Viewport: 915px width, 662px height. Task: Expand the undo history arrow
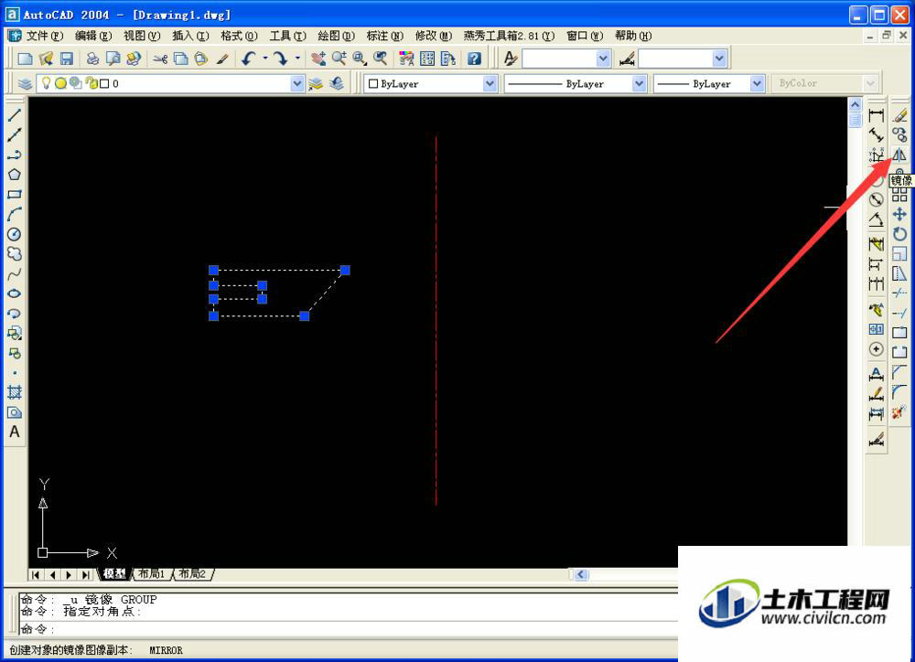click(x=265, y=59)
